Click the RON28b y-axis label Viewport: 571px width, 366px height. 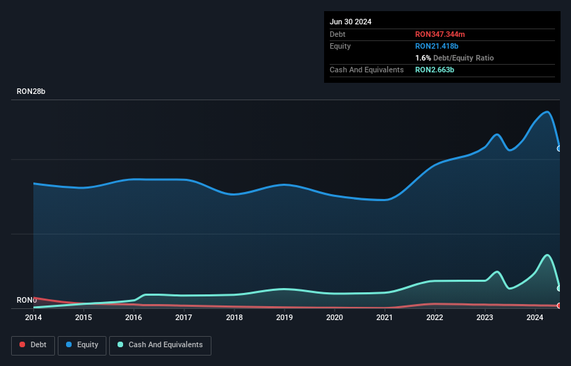point(31,91)
